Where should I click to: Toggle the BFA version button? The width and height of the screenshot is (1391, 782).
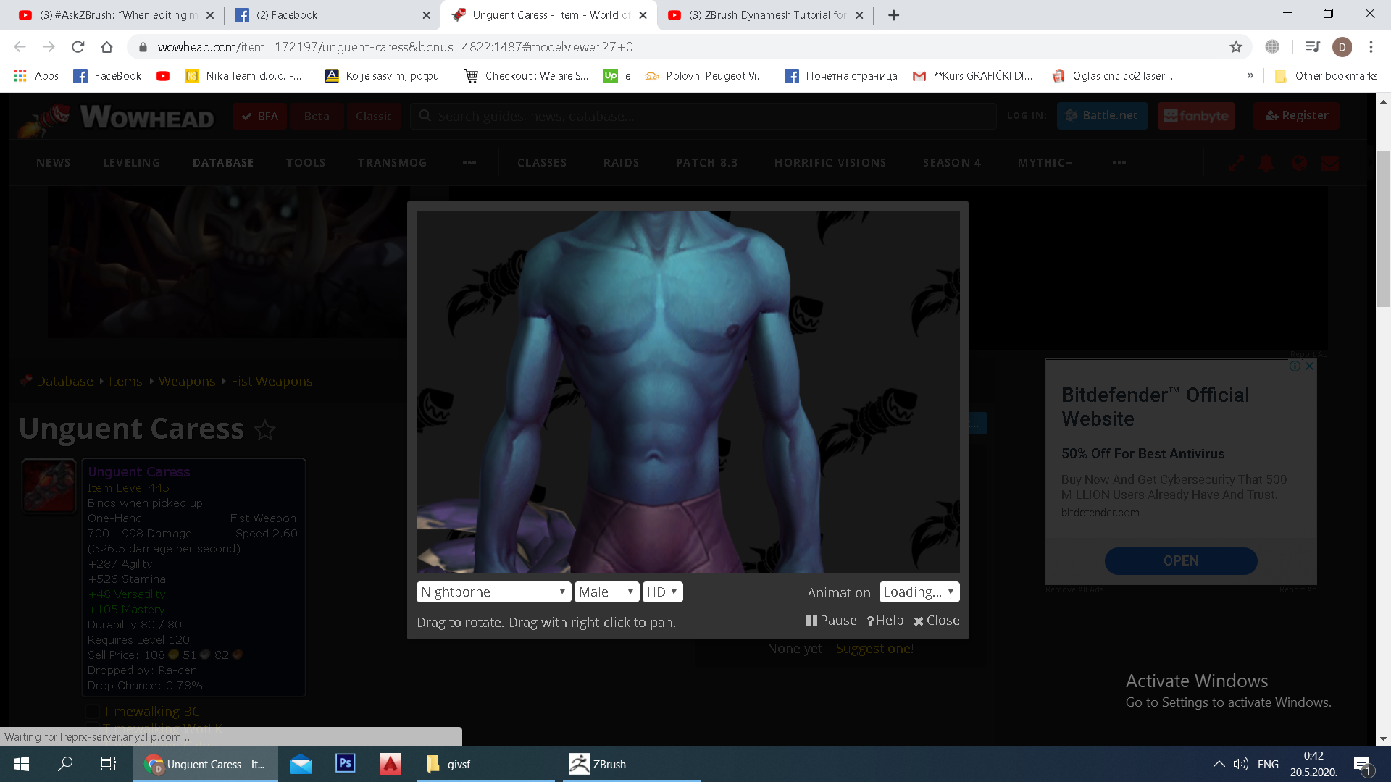point(259,117)
